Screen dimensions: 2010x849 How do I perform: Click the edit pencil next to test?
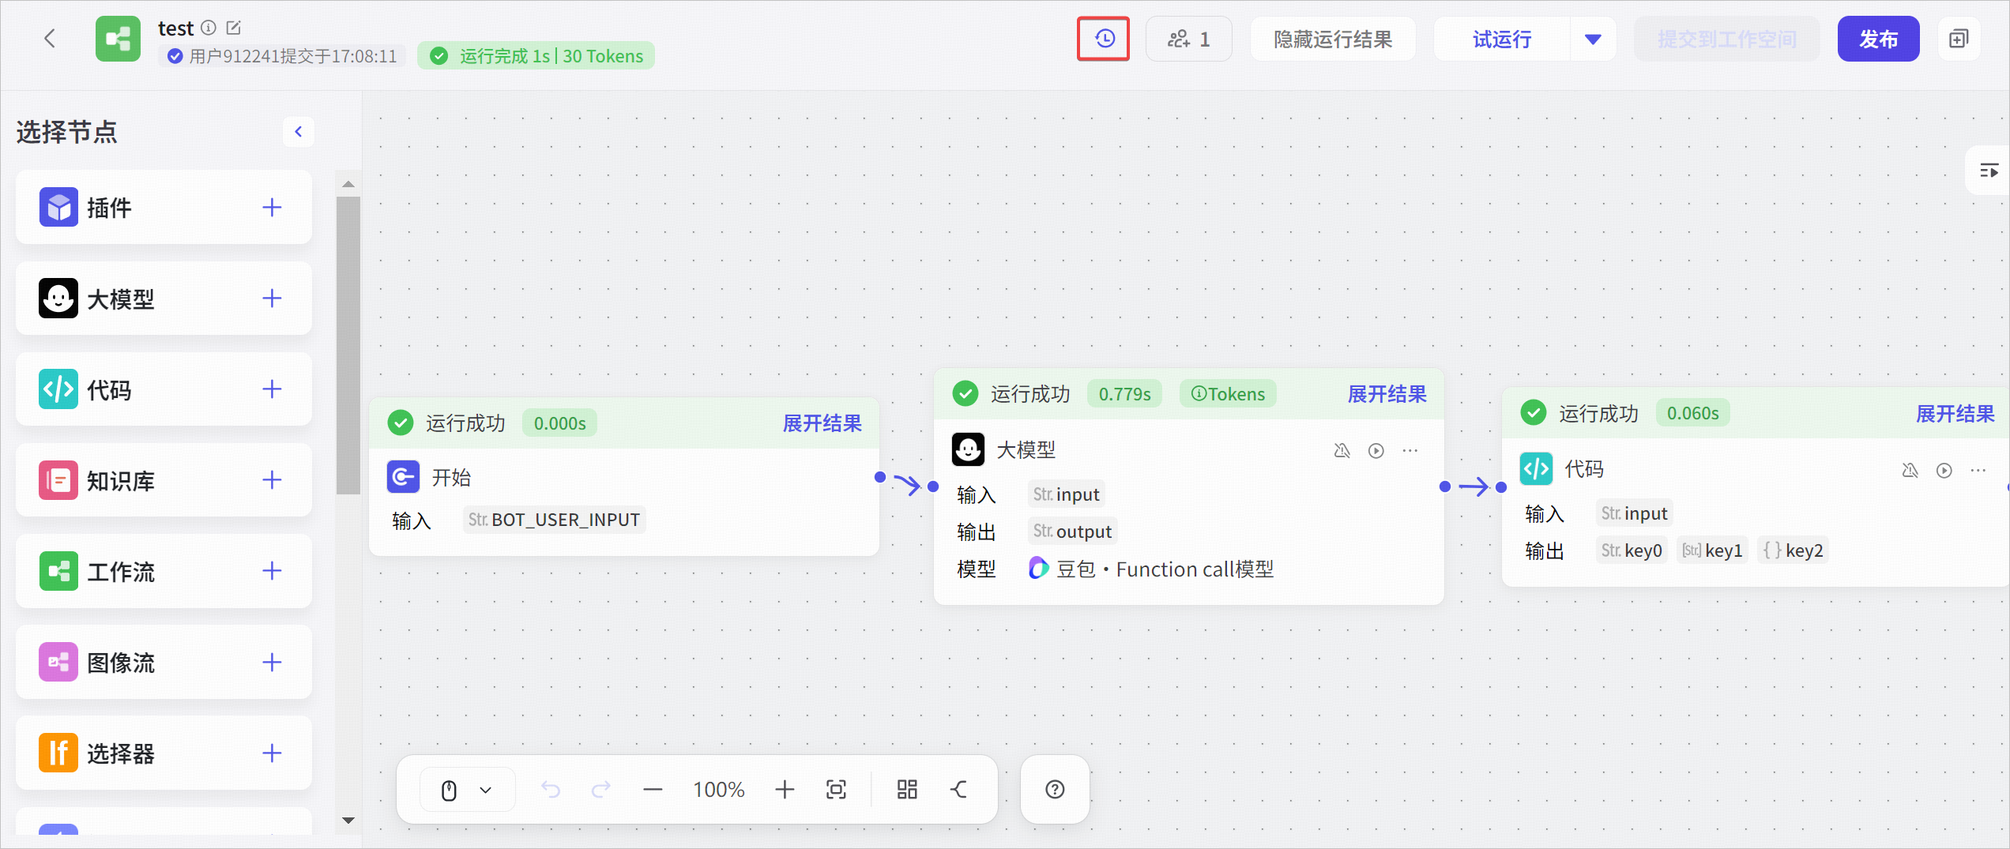(x=234, y=28)
